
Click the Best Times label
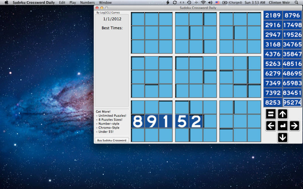(112, 28)
